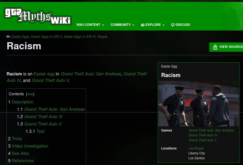Image resolution: width=243 pixels, height=165 pixels.
Task: Open Grand Theft Auto V intro link
Action: tap(50, 80)
